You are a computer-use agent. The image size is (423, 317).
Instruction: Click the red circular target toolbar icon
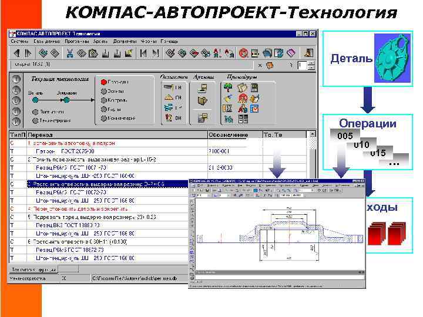[243, 53]
